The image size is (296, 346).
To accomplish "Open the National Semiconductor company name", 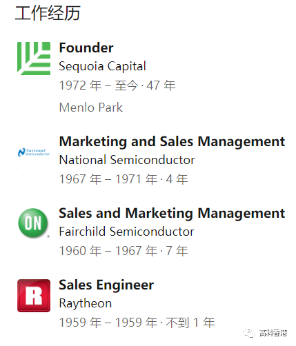I will pos(127,160).
